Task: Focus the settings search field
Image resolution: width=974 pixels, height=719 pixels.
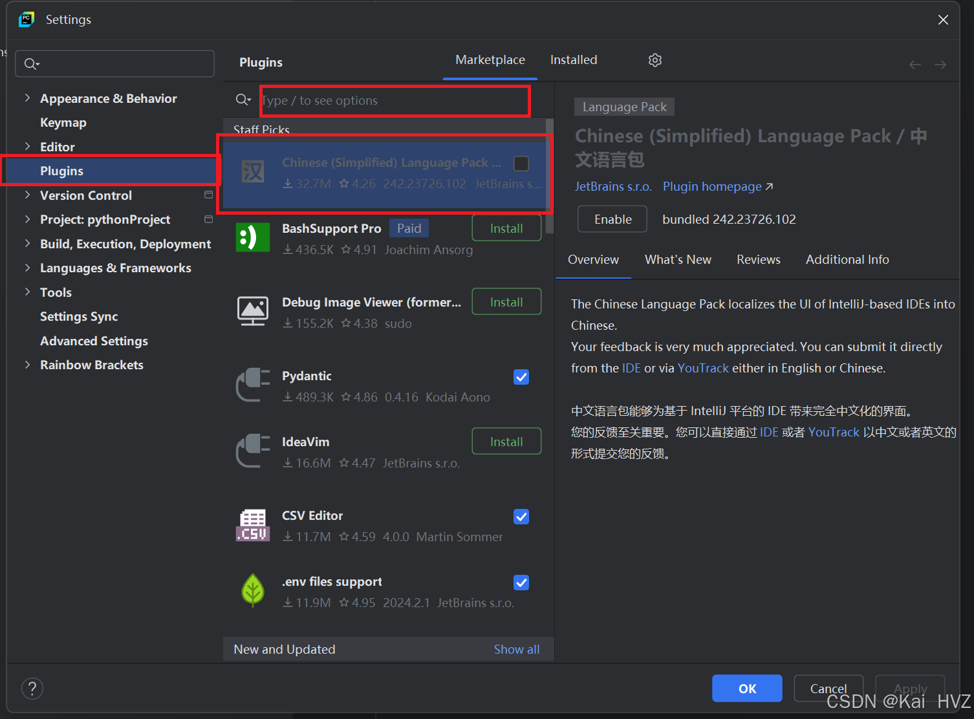Action: pos(115,64)
